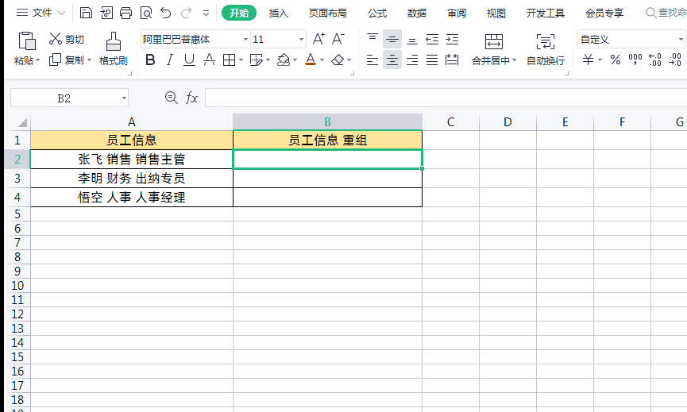The height and width of the screenshot is (412, 687).
Task: Expand font color dropdown arrow
Action: [322, 60]
